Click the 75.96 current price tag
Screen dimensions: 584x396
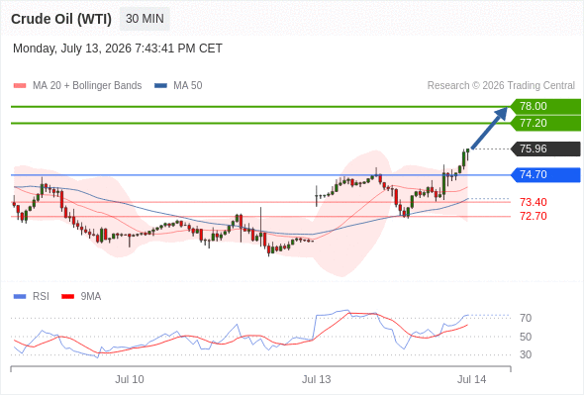[545, 149]
